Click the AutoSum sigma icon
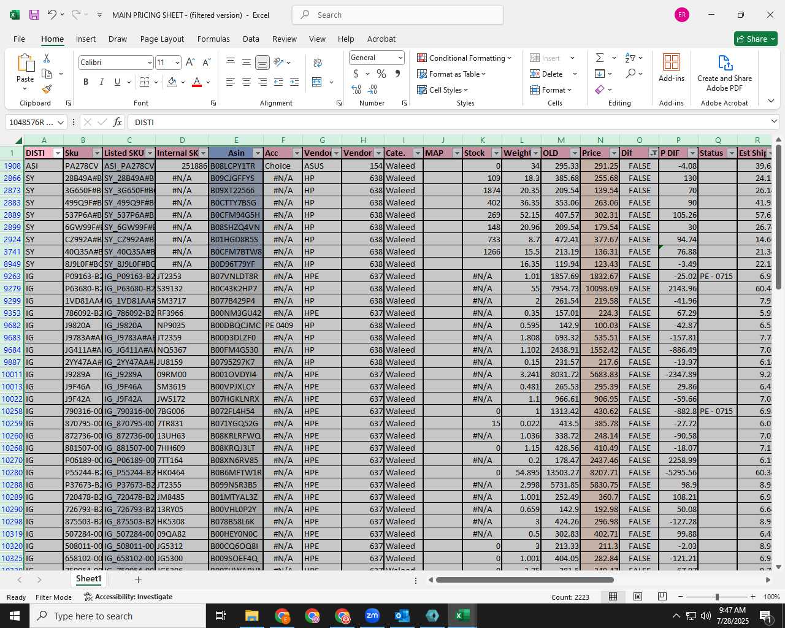 coord(600,58)
